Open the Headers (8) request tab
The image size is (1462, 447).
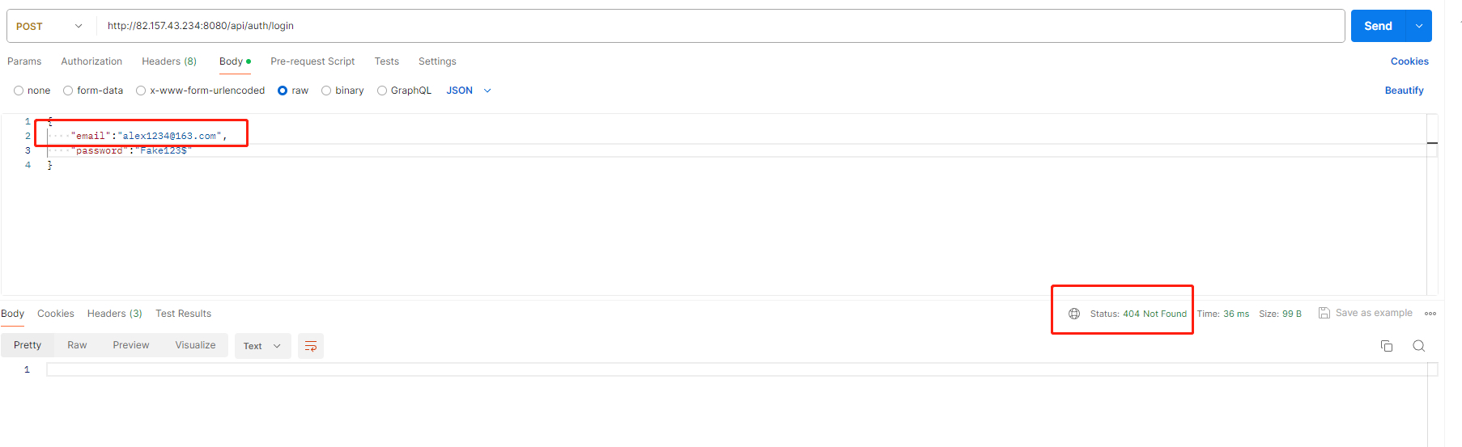[x=169, y=61]
